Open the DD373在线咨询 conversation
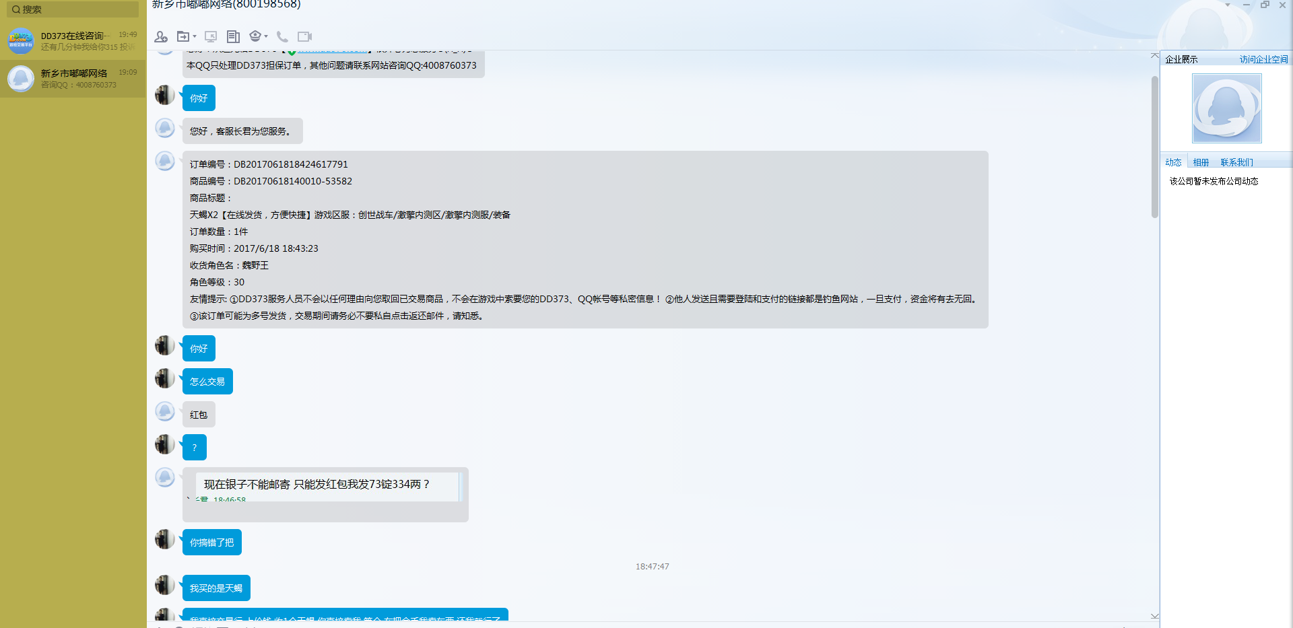Screen dimensions: 1293x628 click(73, 41)
